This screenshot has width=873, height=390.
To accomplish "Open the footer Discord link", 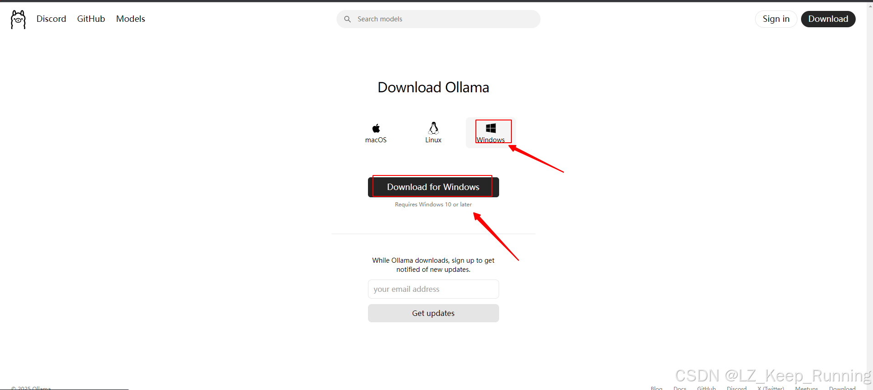I will (736, 388).
